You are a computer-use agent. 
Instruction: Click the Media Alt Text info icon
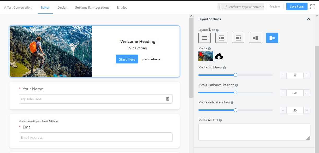pos(220,120)
